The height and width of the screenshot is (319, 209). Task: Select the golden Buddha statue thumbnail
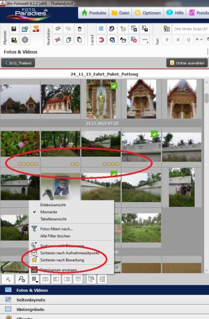coord(101,99)
